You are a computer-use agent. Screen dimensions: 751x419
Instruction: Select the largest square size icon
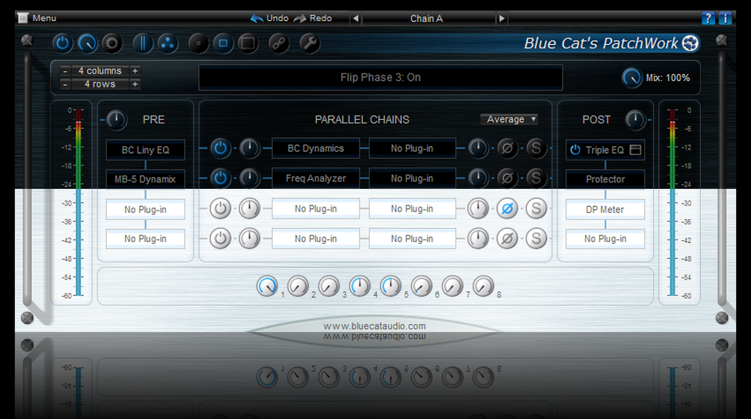(248, 43)
